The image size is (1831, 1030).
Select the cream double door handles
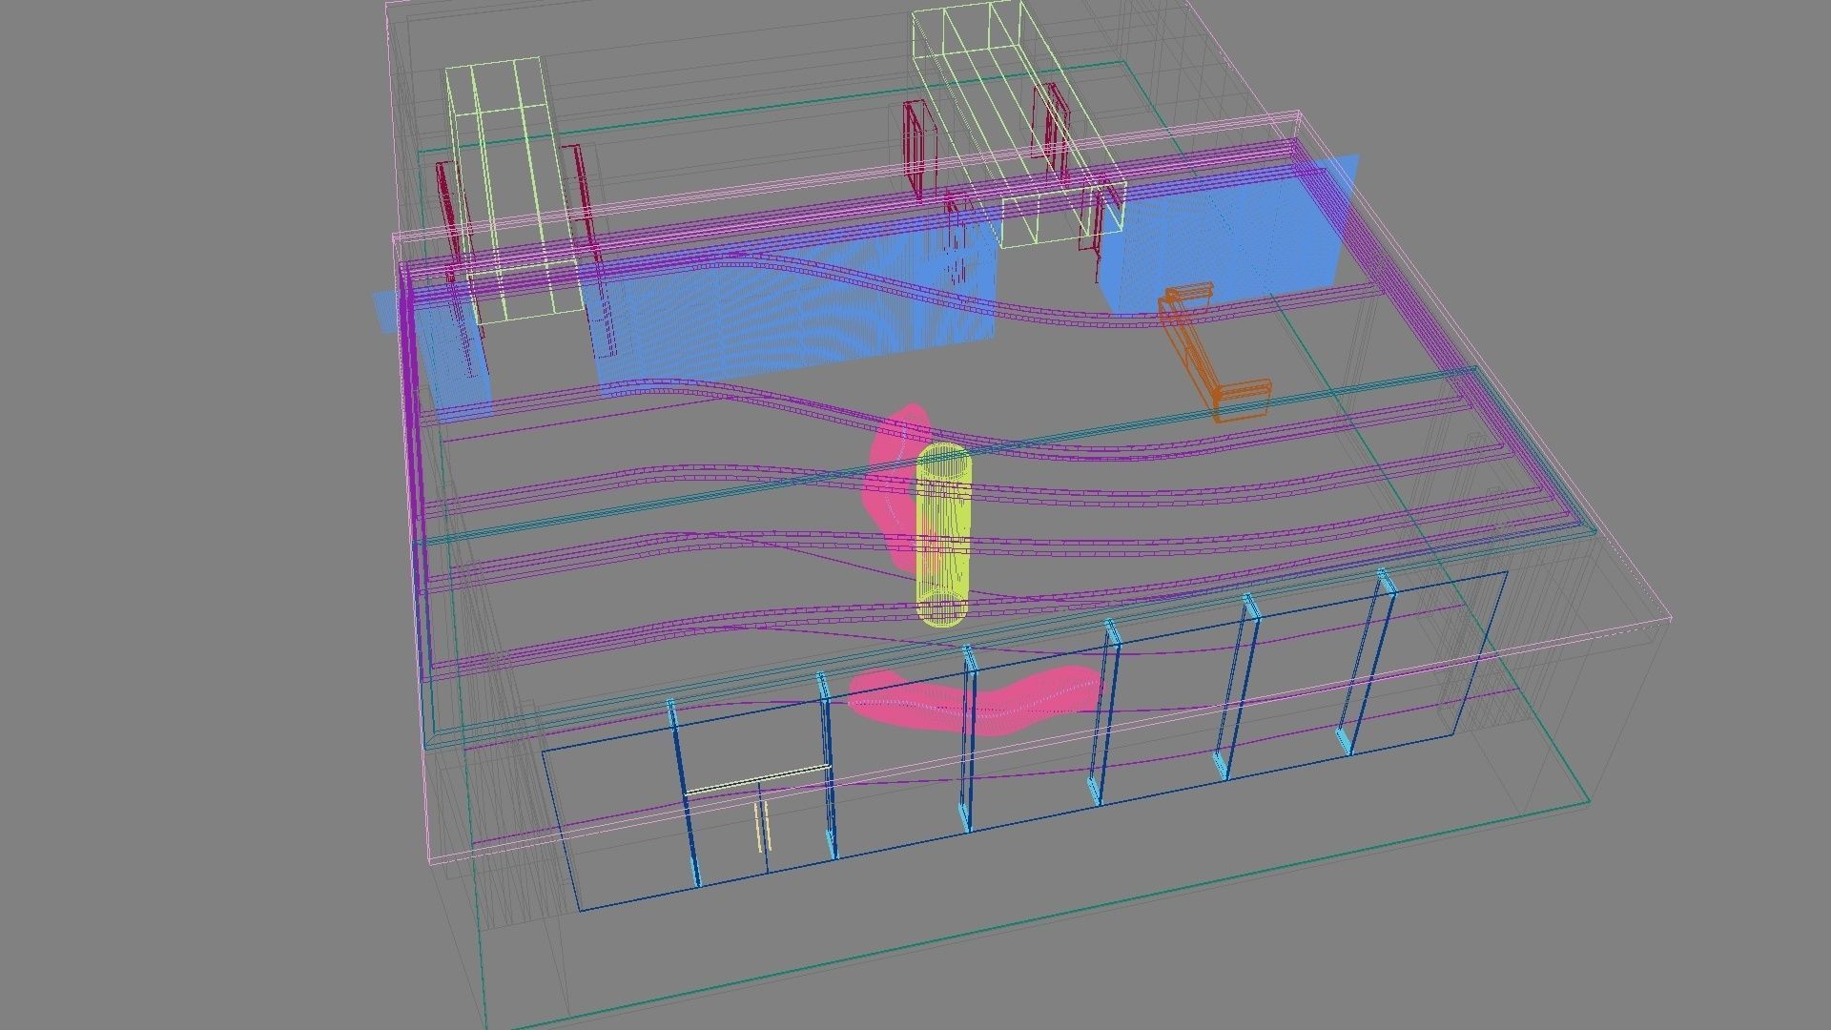pos(762,827)
